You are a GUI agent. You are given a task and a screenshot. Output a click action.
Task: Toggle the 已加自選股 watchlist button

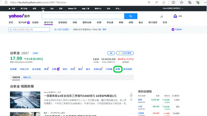[x=125, y=53]
